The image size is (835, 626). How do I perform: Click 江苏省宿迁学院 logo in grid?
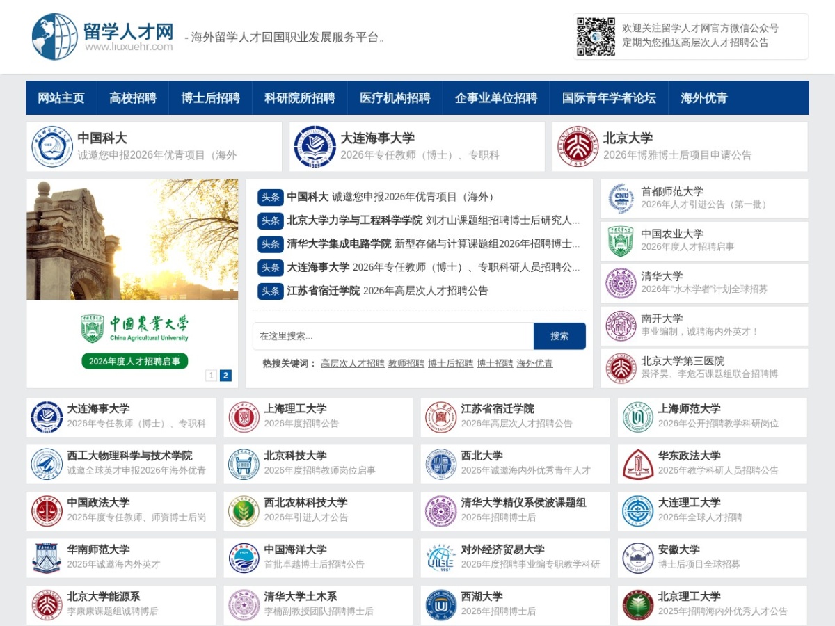pos(441,417)
